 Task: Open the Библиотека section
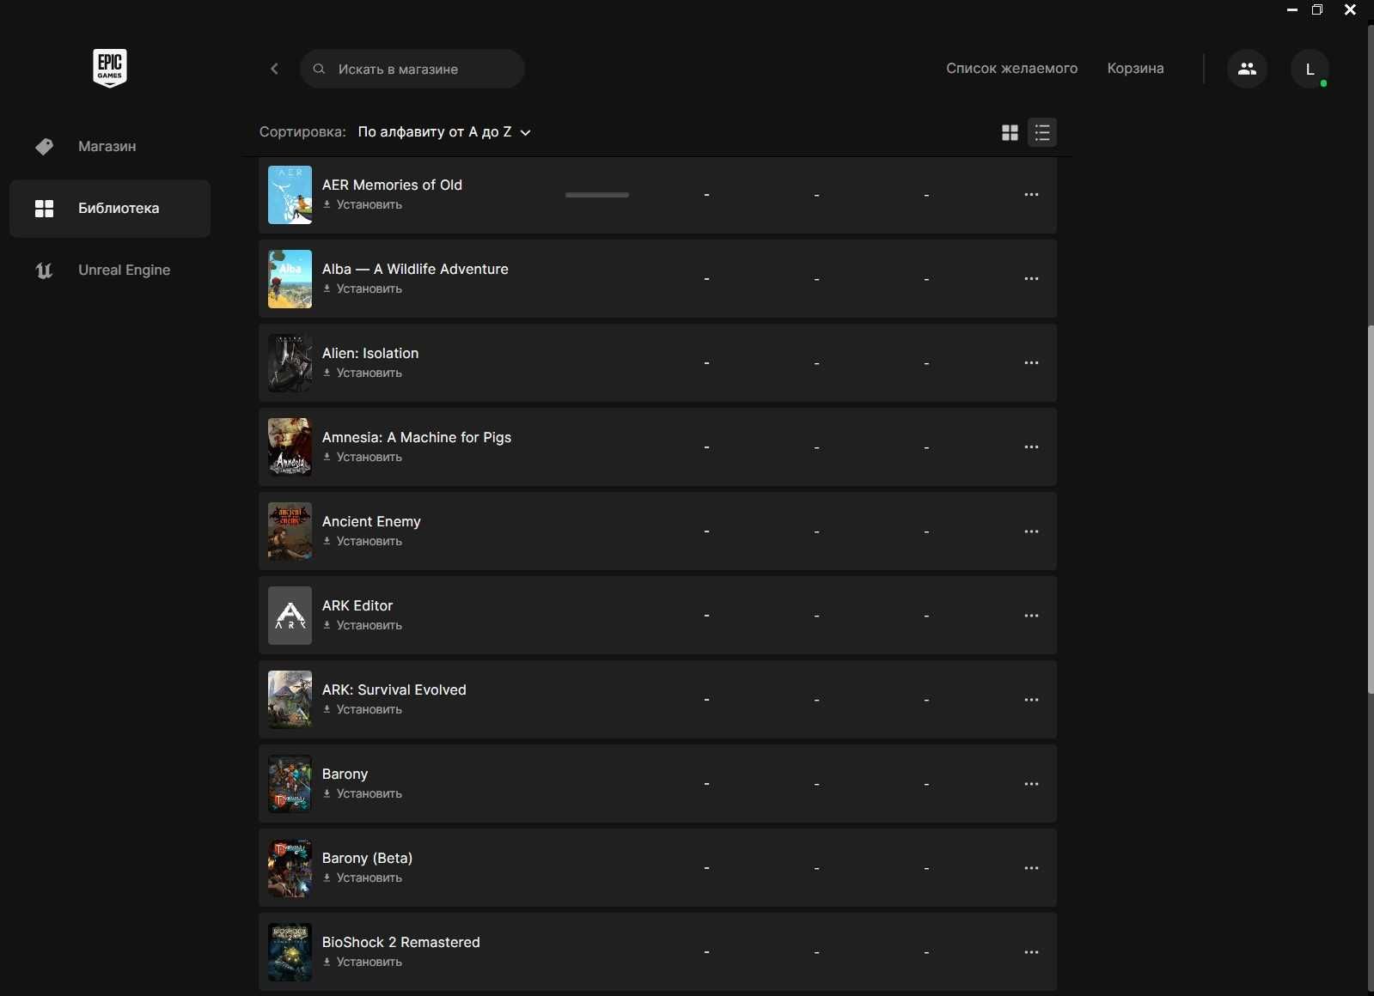click(110, 209)
